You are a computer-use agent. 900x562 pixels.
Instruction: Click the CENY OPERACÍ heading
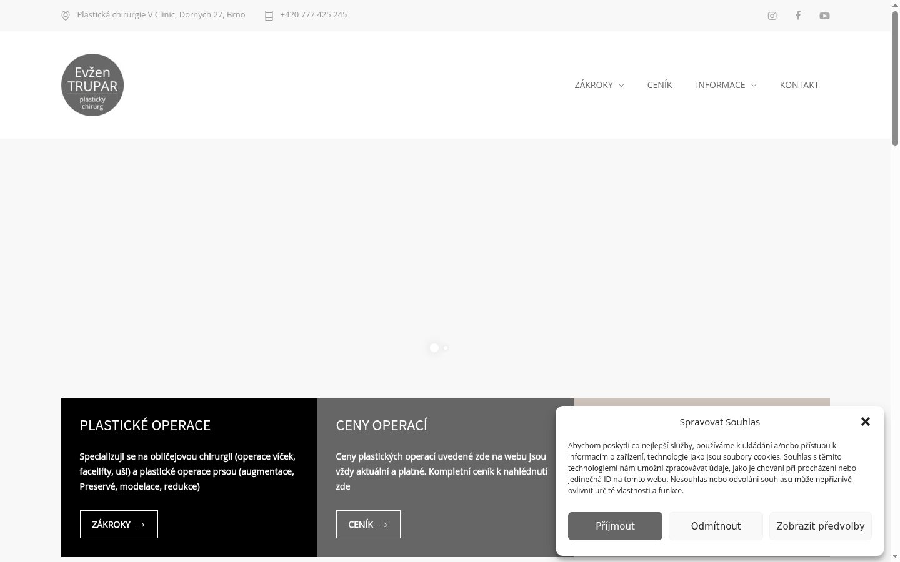click(x=381, y=425)
